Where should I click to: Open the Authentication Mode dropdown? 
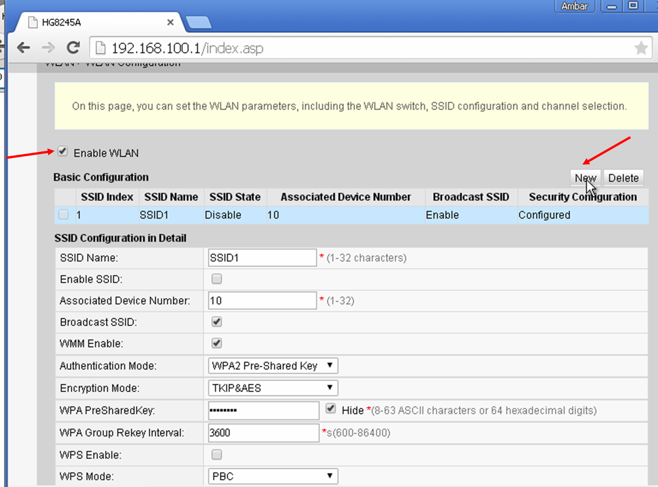pyautogui.click(x=273, y=366)
